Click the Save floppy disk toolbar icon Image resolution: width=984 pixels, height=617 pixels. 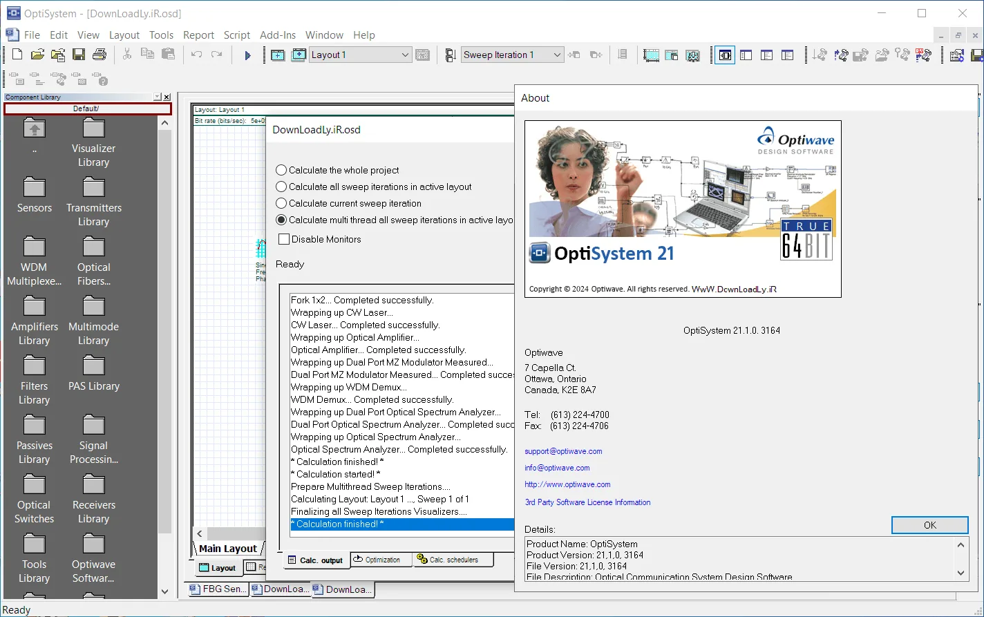(x=79, y=55)
